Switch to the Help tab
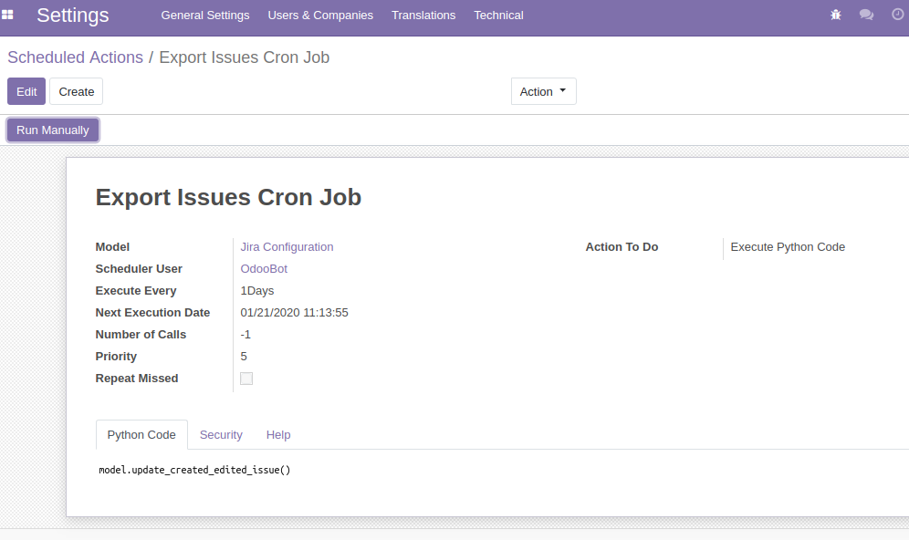The width and height of the screenshot is (909, 540). click(278, 435)
